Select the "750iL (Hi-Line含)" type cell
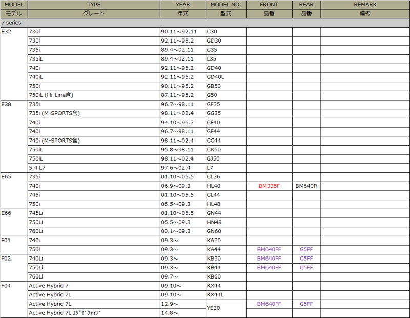The width and height of the screenshot is (410, 318). 94,95
